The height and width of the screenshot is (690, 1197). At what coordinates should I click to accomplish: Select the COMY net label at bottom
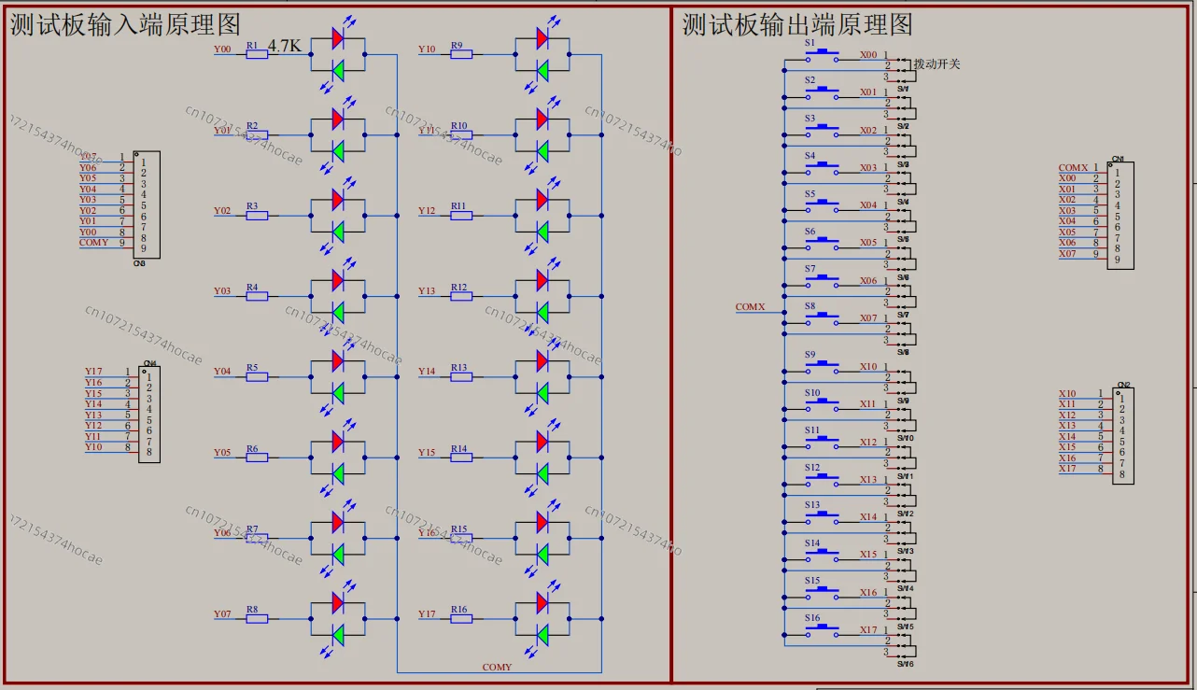click(x=497, y=667)
